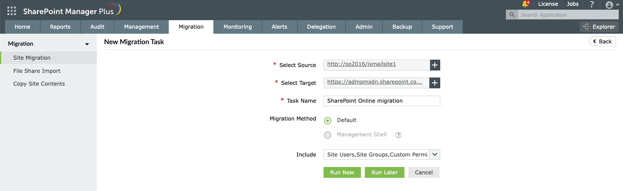Open the Management Shell help tooltip icon
623x191 pixels.
(x=398, y=135)
